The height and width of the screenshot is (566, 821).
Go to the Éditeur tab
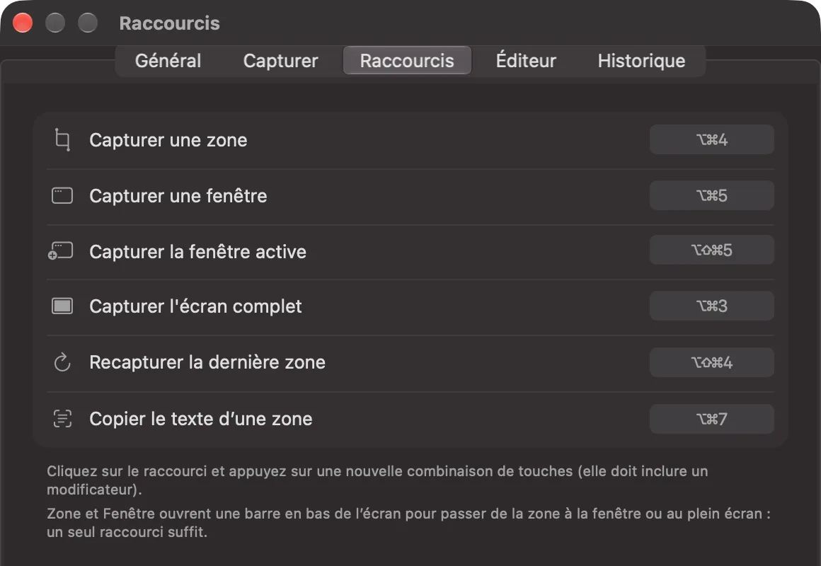click(x=526, y=61)
